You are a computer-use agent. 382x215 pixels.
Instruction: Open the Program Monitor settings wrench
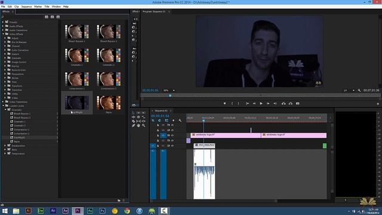point(359,90)
